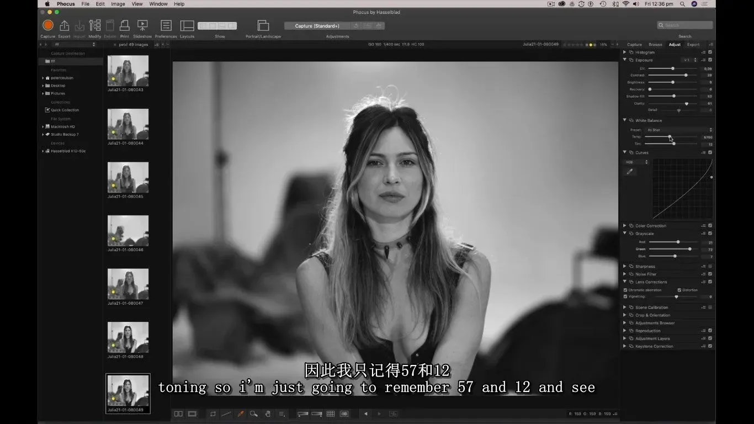
Task: Open Preferences from the toolbar
Action: pyautogui.click(x=166, y=26)
